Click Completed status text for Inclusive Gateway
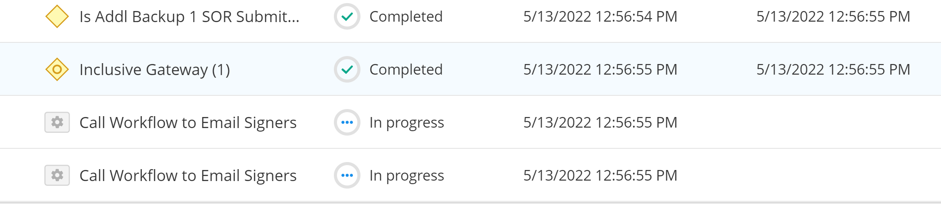This screenshot has height=204, width=941. [406, 70]
